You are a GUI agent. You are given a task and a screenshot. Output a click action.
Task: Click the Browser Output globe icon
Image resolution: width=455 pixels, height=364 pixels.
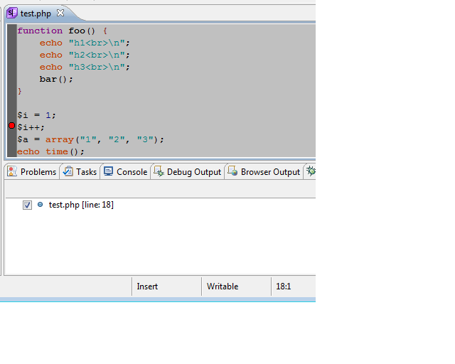click(232, 171)
